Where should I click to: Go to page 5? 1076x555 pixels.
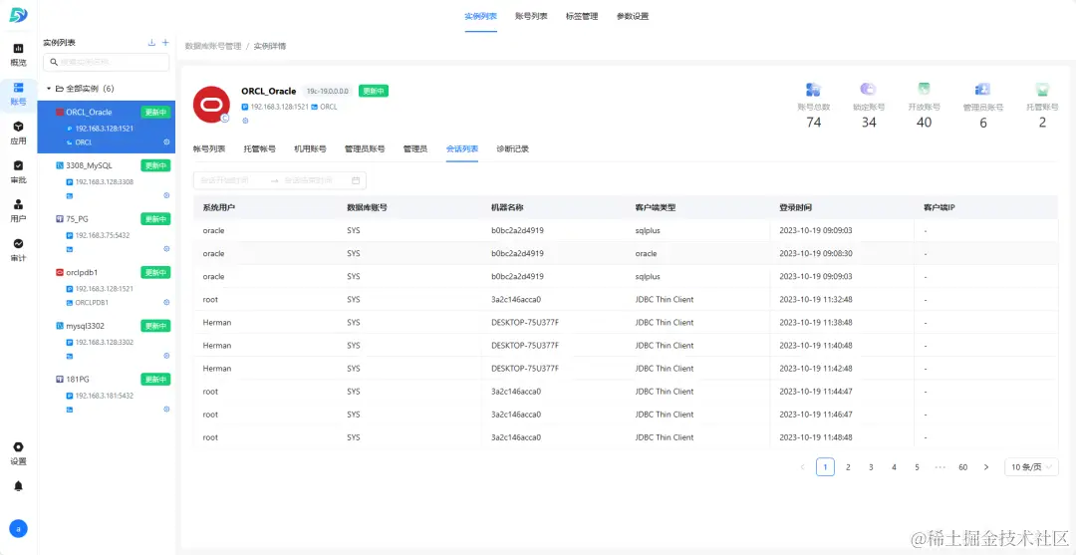917,467
